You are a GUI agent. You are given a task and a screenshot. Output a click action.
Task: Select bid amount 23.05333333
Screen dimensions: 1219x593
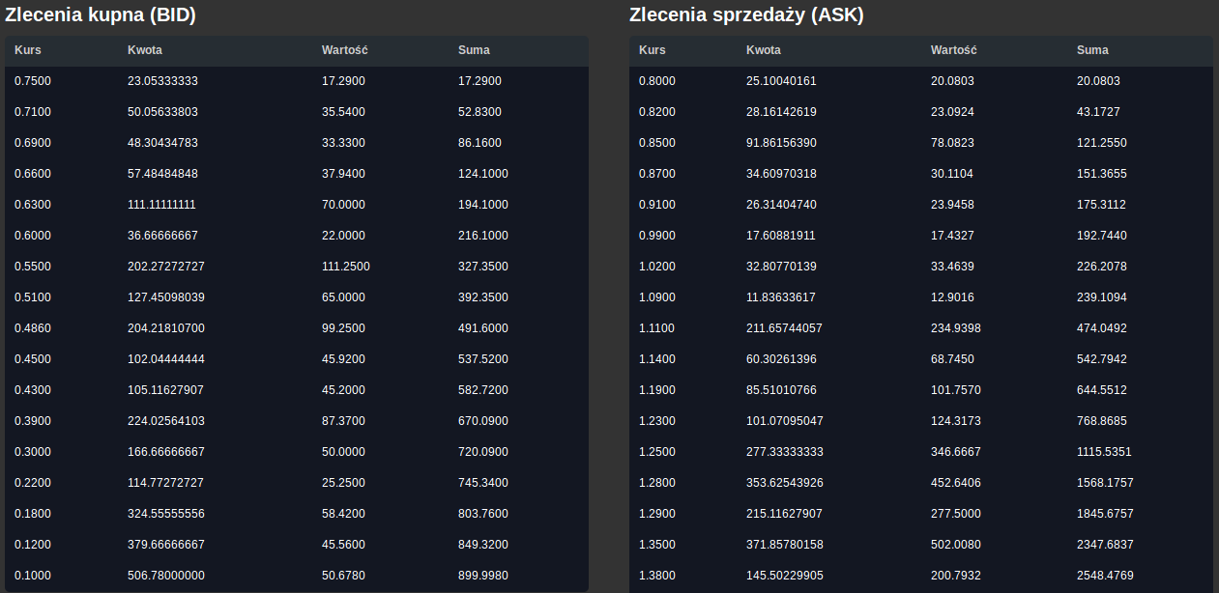coord(162,81)
